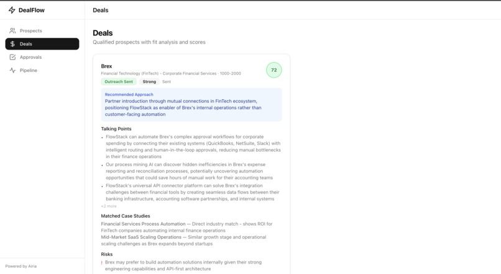
Task: Open the Pipeline view
Action: (42, 71)
